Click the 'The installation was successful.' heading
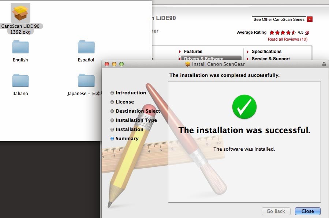 [x=244, y=130]
